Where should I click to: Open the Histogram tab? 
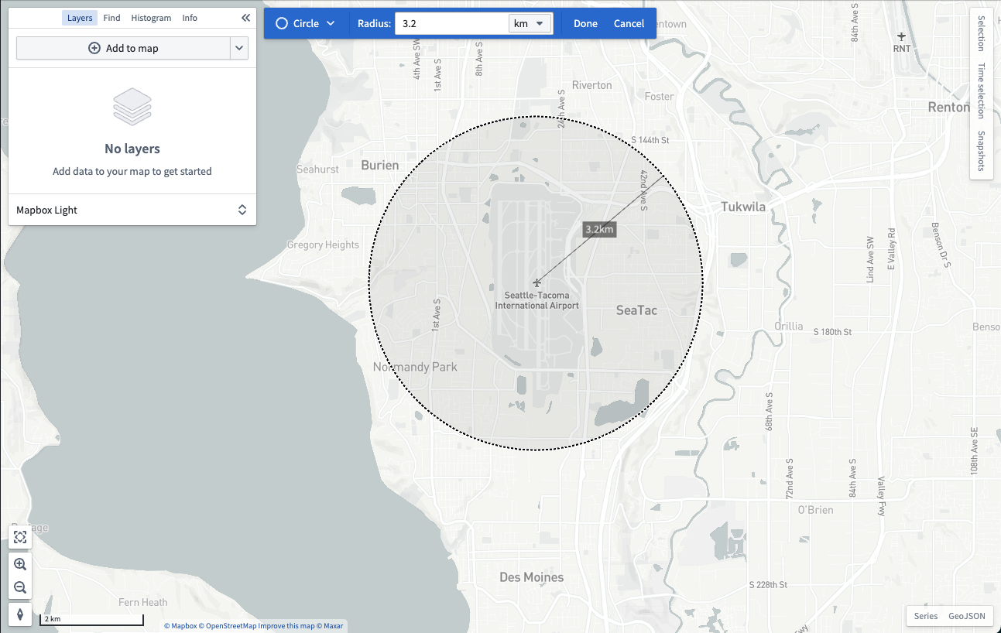(151, 18)
